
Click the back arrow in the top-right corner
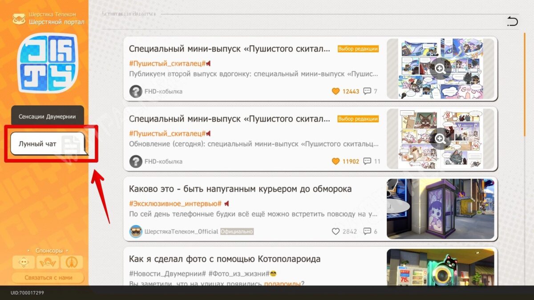click(513, 21)
